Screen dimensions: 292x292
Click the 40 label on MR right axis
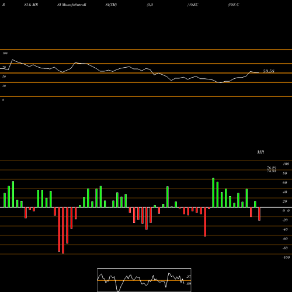coord(285,192)
